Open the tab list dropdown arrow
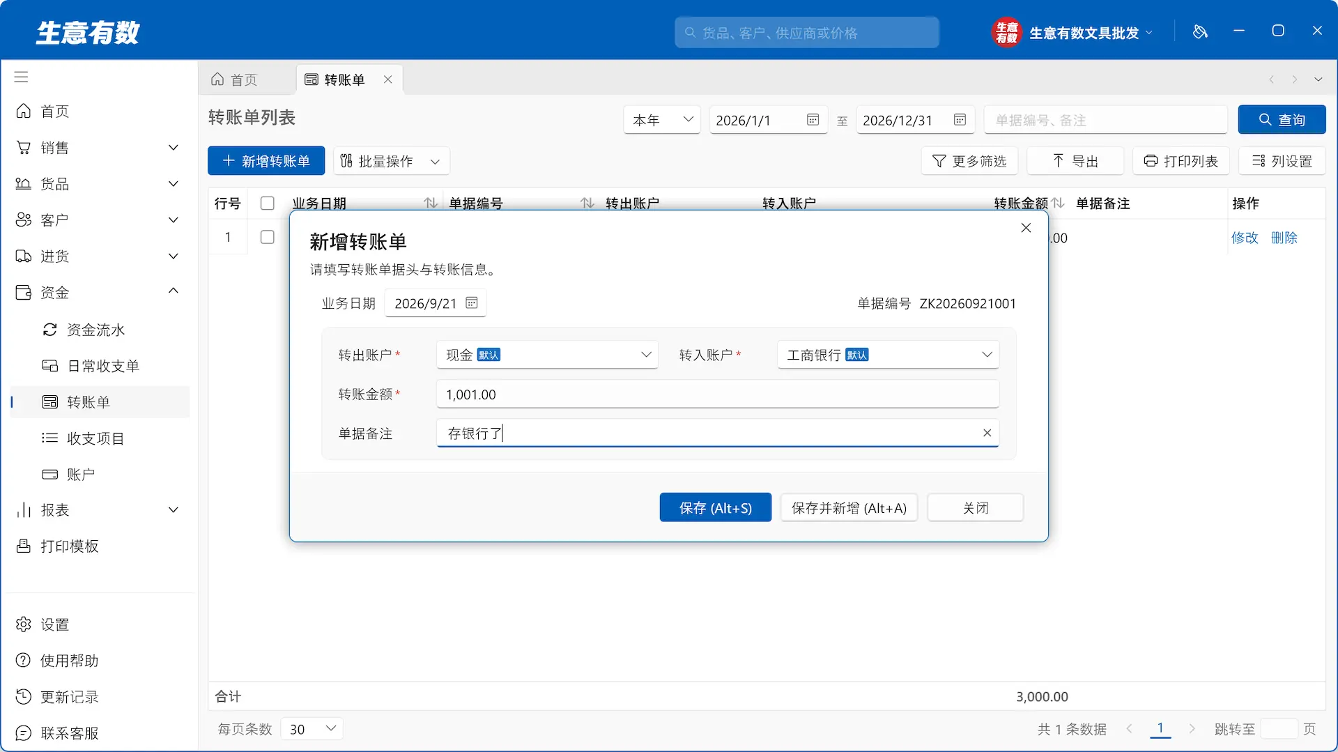 click(1318, 79)
